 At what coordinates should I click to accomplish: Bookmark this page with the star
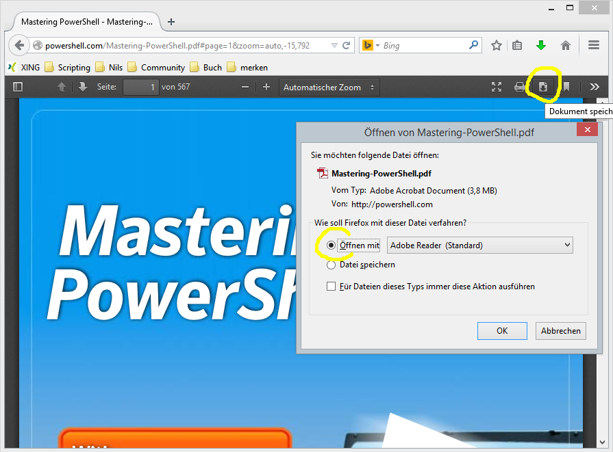tap(497, 46)
